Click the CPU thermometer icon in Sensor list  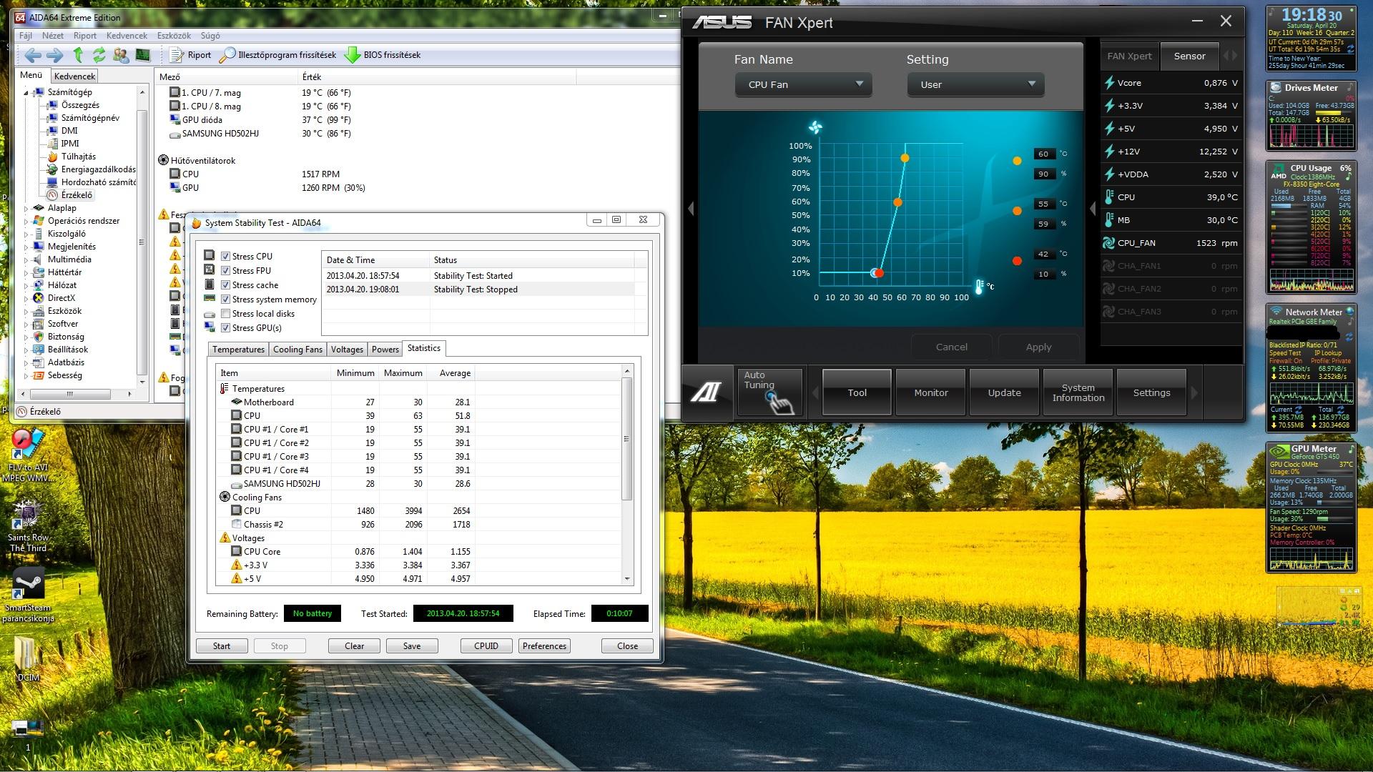point(1109,197)
